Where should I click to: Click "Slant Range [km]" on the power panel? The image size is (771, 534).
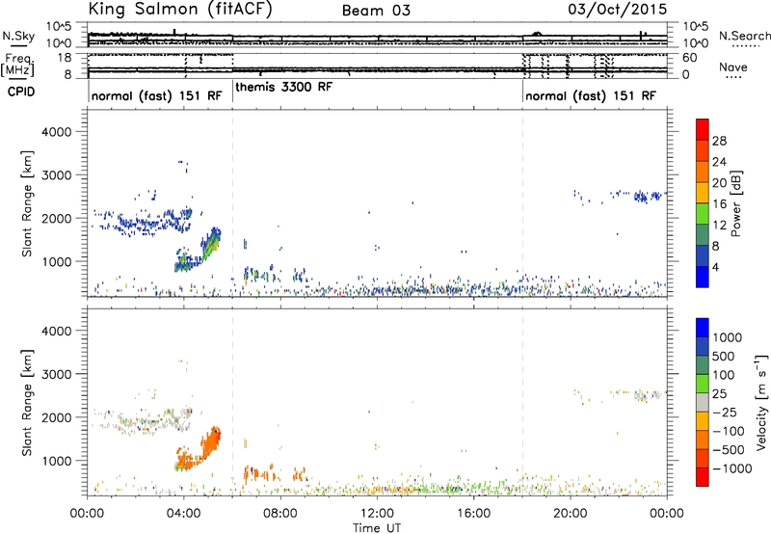27,203
